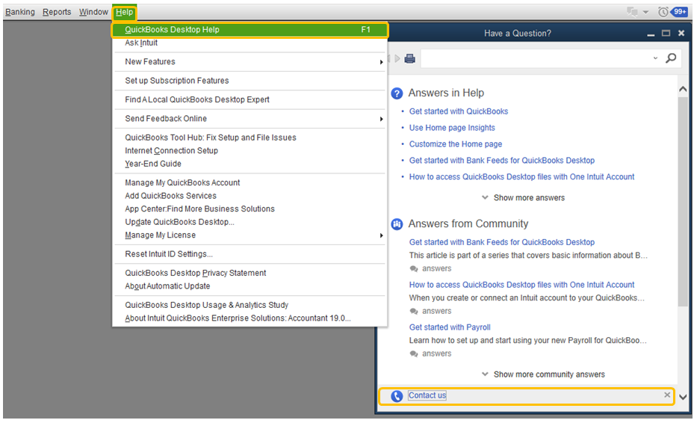Image resolution: width=697 pixels, height=423 pixels.
Task: Click the chat messages icon in the top bar
Action: coord(632,12)
